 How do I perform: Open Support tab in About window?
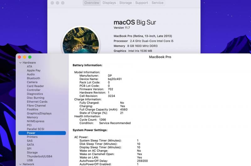click(142, 3)
